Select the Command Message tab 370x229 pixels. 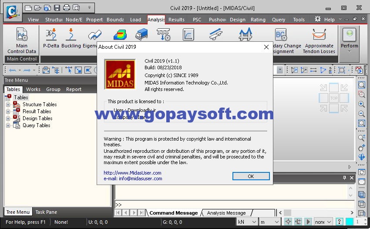coord(173,213)
